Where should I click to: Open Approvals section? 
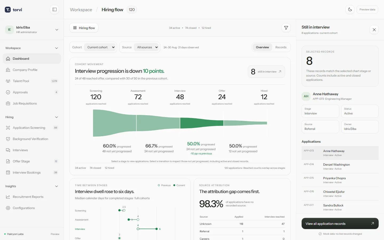32,92
